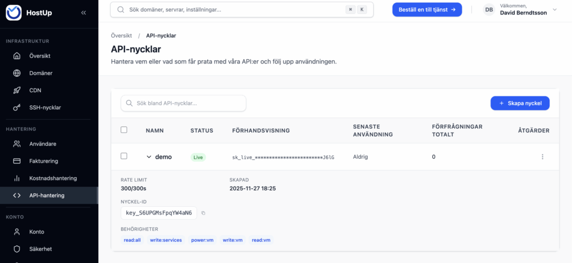The width and height of the screenshot is (572, 263).
Task: Click the key icon for SSH-nycklar
Action: [17, 108]
